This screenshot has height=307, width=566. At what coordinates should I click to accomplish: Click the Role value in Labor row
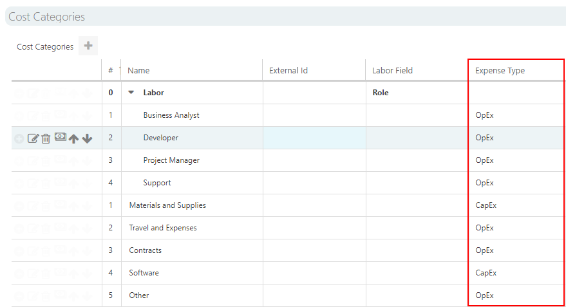[x=381, y=93]
